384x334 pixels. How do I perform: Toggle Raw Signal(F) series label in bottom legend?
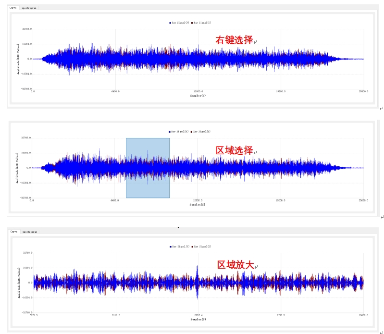coord(181,247)
